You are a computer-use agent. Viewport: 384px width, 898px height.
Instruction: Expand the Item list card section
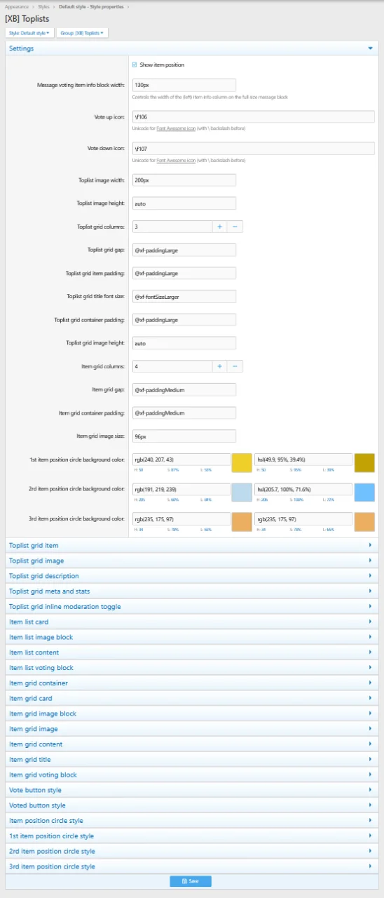[x=192, y=622]
